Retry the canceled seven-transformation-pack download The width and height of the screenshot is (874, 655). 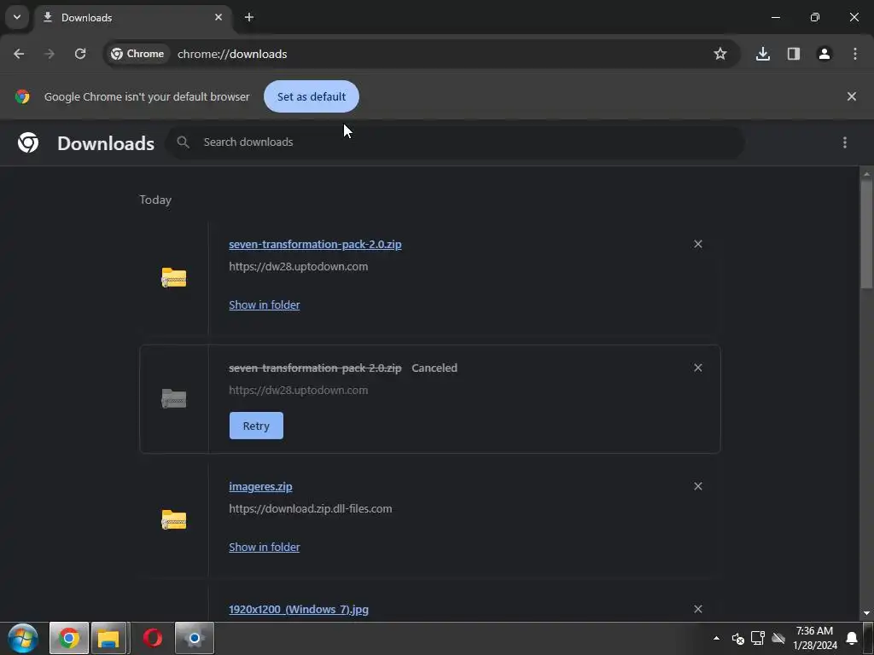click(256, 426)
